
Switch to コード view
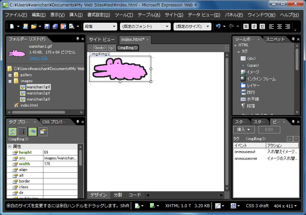(135, 195)
